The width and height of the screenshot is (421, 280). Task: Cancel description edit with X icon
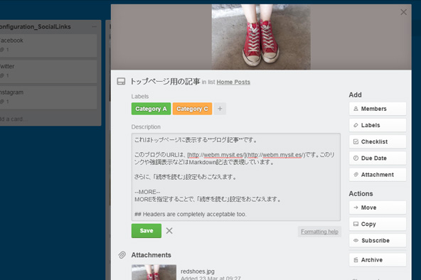click(169, 231)
